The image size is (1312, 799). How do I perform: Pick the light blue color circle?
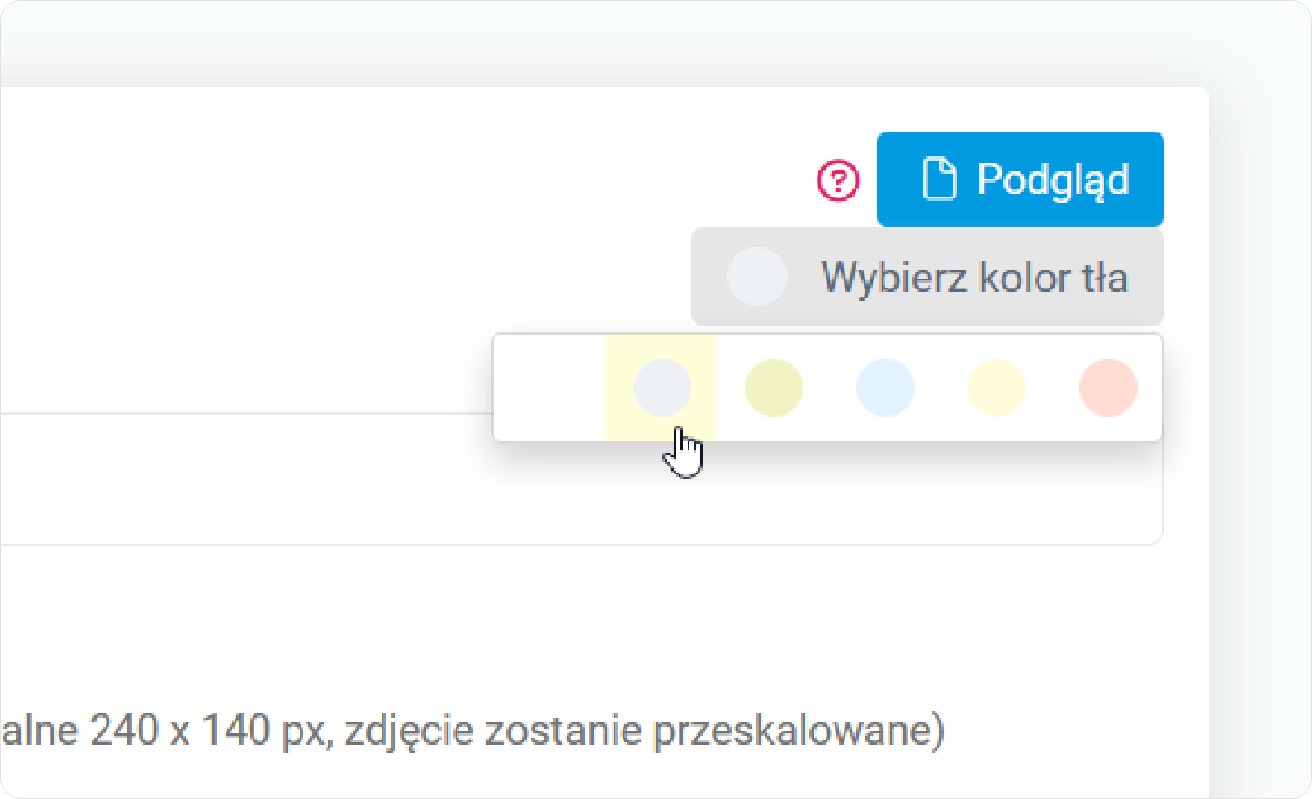click(885, 388)
